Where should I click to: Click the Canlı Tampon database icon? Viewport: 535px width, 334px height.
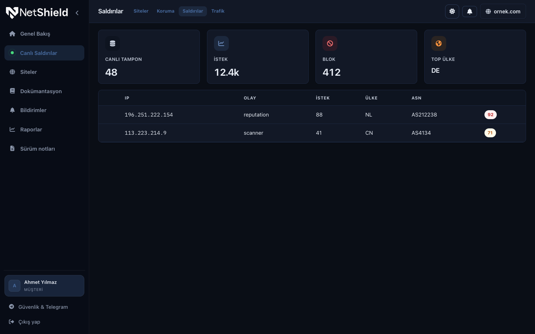[113, 43]
